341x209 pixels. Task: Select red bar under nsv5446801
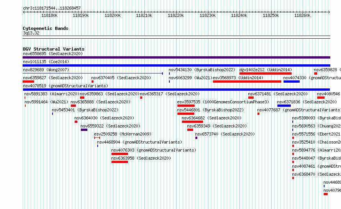coord(186,114)
